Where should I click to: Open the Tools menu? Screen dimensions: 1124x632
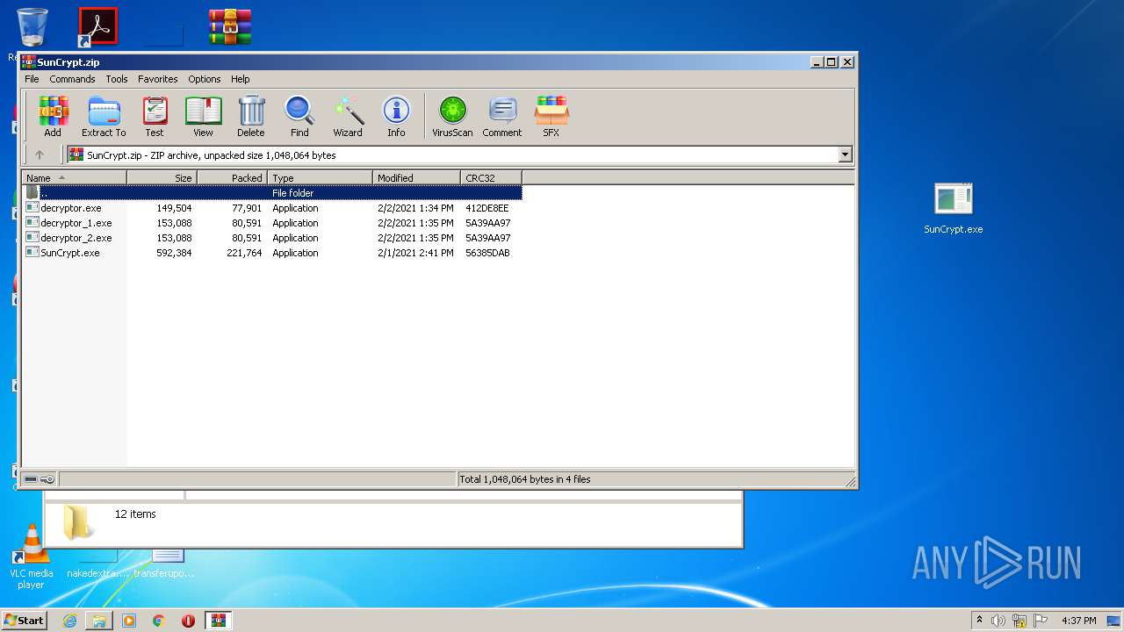click(x=117, y=79)
